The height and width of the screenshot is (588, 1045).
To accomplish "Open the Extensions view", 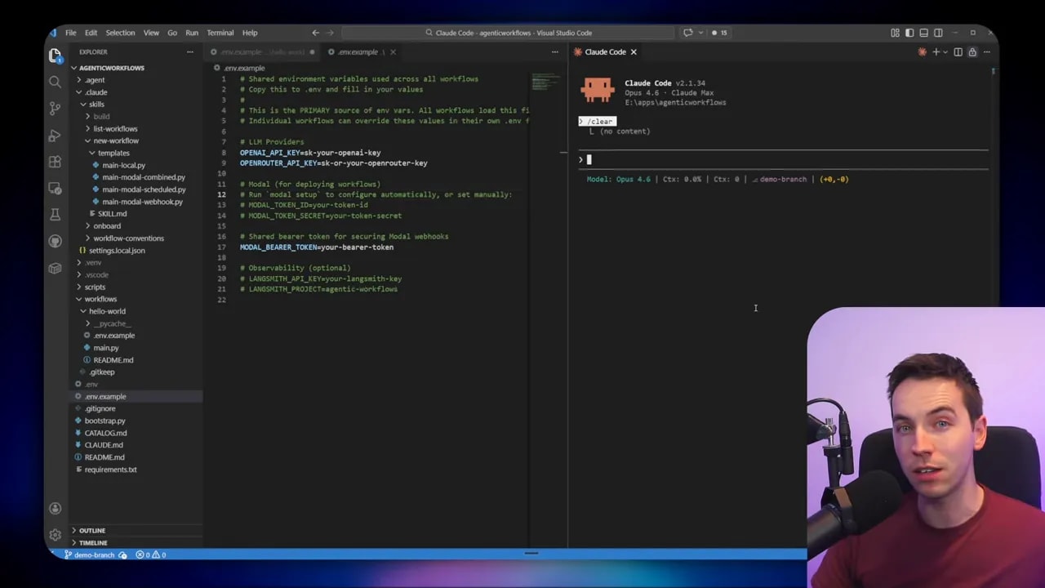I will [x=55, y=163].
